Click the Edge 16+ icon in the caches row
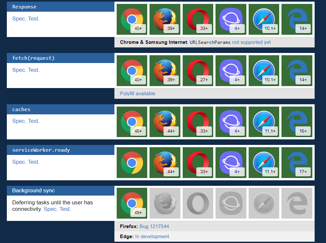This screenshot has height=243, width=326. (x=297, y=122)
